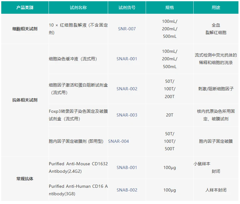Select the 细胞相关试剂 category cell
The height and width of the screenshot is (204, 240).
click(x=25, y=29)
